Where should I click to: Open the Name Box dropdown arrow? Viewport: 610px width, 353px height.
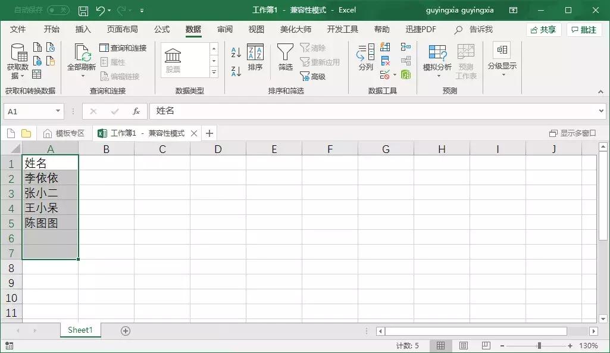pyautogui.click(x=57, y=111)
